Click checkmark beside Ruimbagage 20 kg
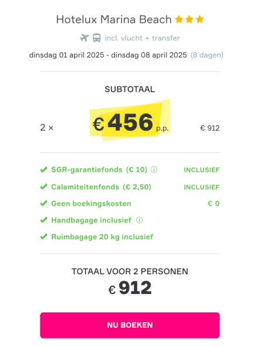 point(43,236)
